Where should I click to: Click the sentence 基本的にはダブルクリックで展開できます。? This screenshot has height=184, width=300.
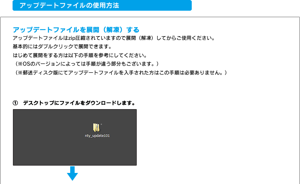tap(62, 46)
